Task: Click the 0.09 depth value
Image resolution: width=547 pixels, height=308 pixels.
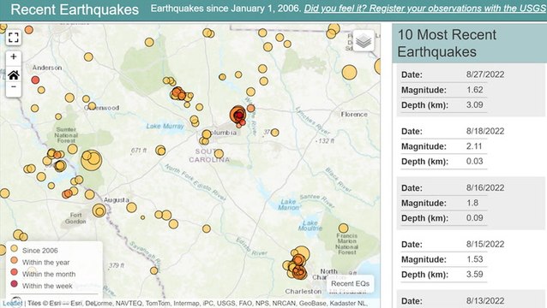Action: [475, 218]
